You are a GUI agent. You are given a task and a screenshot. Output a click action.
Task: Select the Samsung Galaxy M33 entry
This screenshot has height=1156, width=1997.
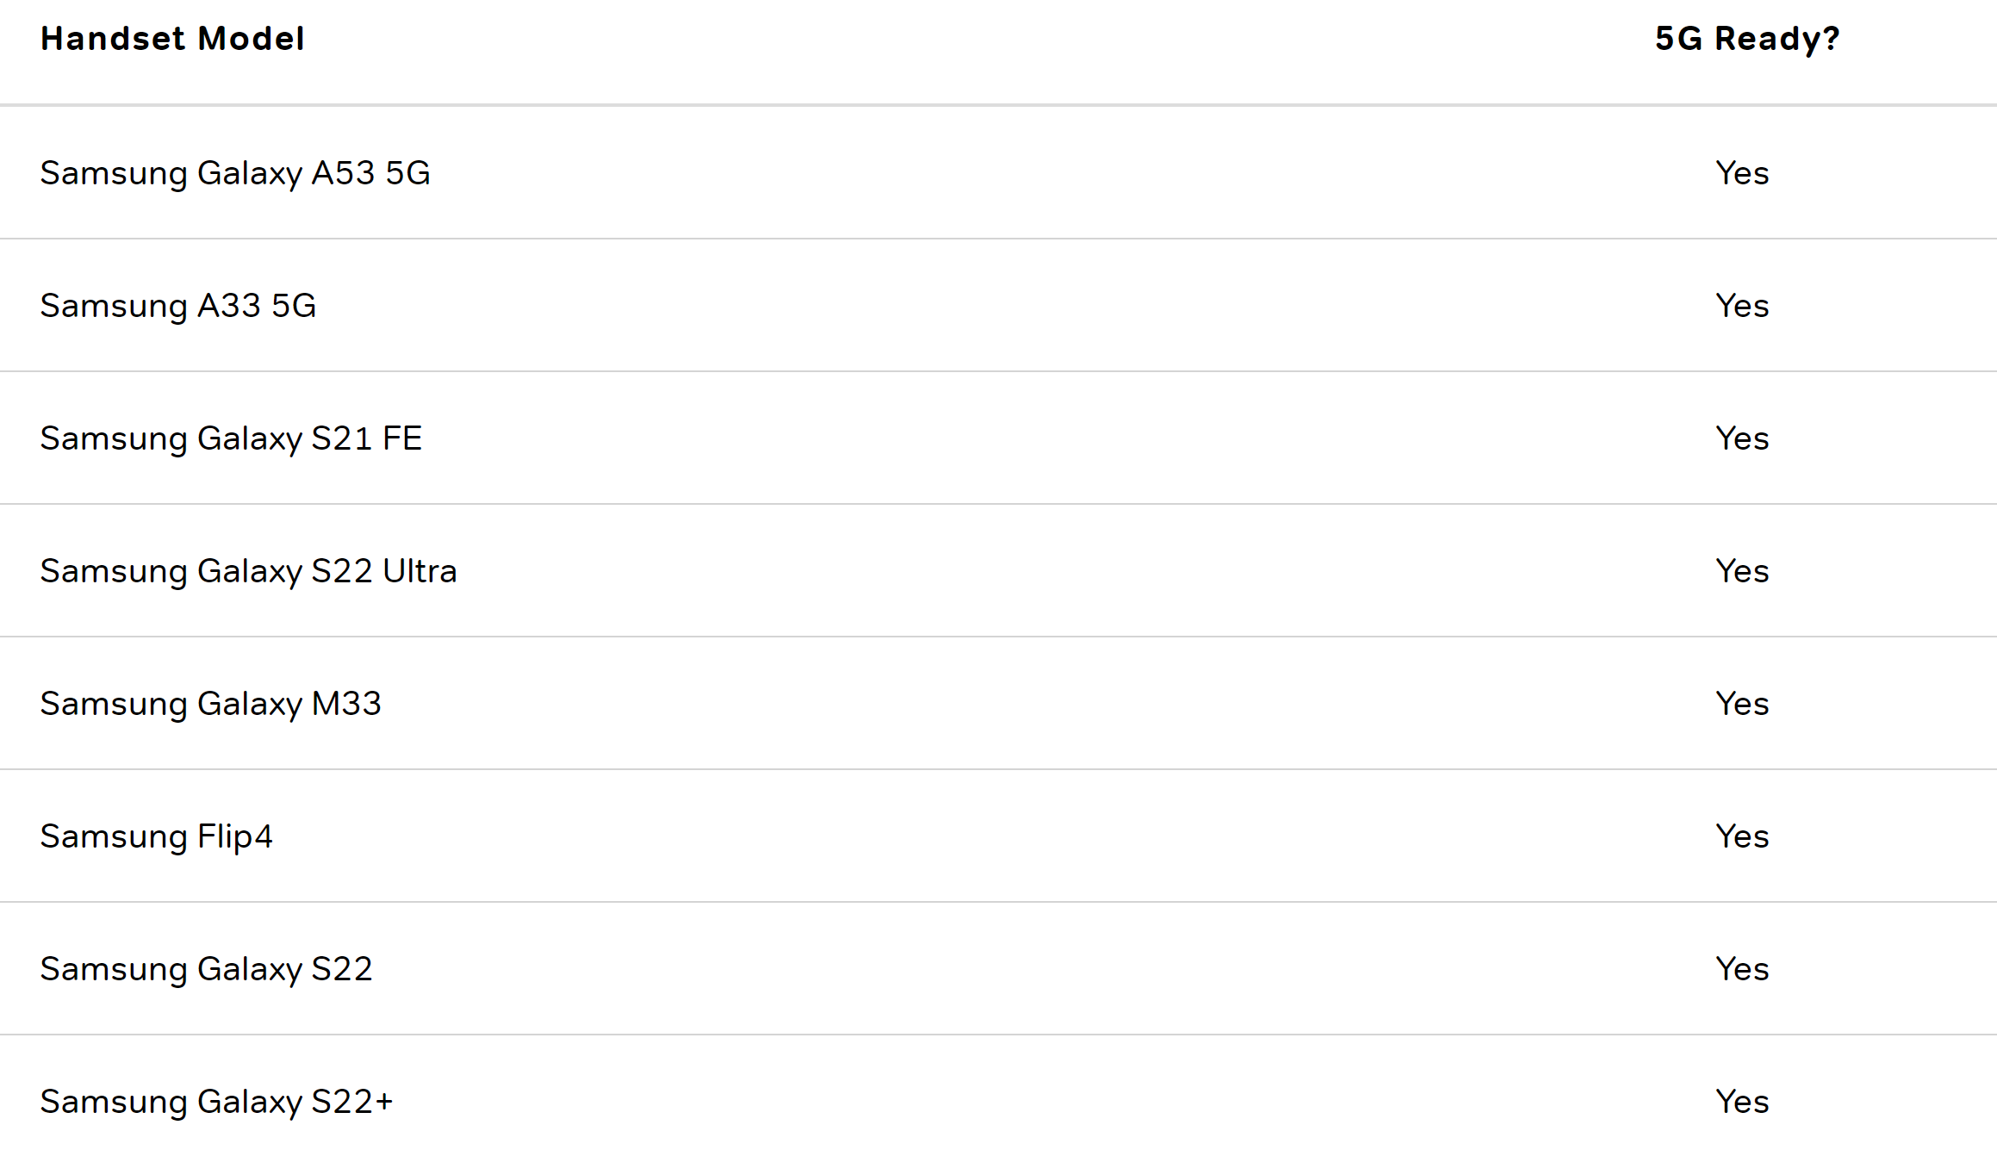210,704
